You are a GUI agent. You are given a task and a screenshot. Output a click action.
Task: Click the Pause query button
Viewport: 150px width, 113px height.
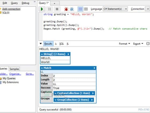tap(50, 9)
